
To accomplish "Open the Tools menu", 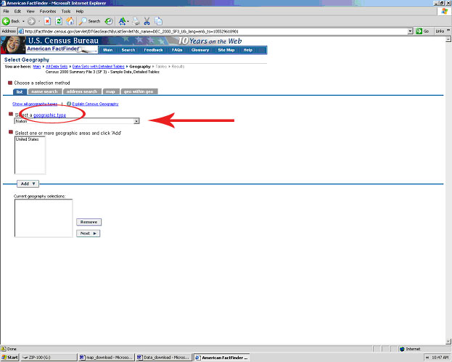I will [x=66, y=11].
